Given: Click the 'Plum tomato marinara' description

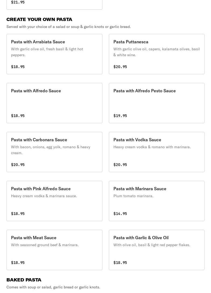Looking at the screenshot, I should 133,196.
